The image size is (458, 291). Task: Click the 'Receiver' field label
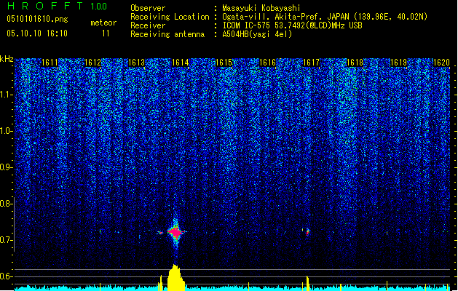148,25
